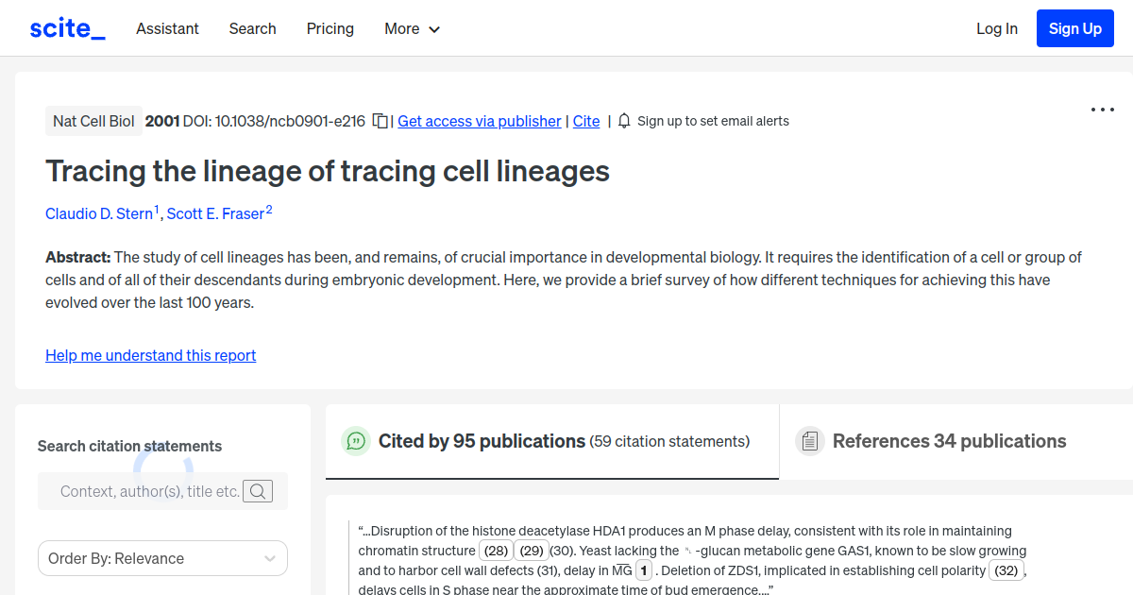Click the author Claudio D. Stern
This screenshot has height=595, width=1133.
tap(99, 213)
